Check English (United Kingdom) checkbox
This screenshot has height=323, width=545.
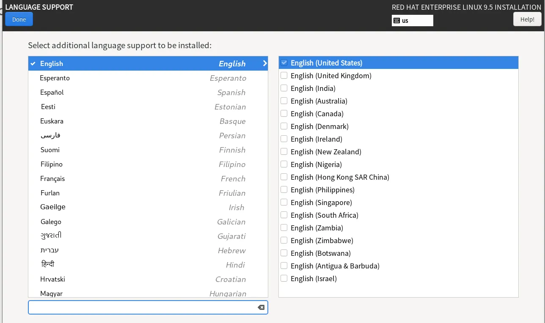284,75
